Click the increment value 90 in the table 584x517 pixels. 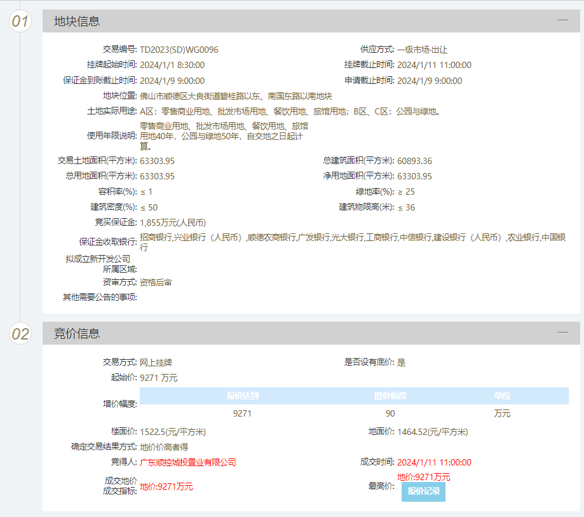[x=390, y=413]
